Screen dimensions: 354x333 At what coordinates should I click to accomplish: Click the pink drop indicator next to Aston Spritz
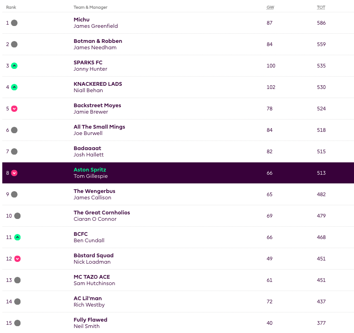(14, 173)
